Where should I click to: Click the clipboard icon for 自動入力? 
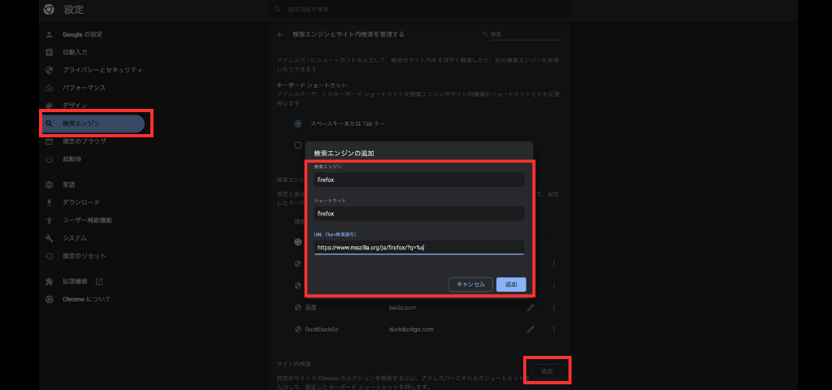tap(50, 52)
